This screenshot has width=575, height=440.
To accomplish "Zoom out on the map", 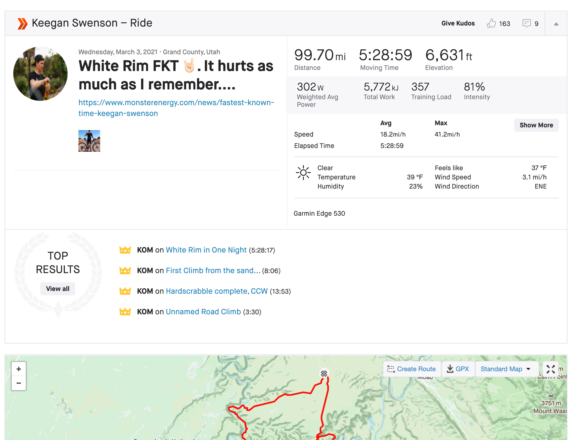I will point(19,383).
